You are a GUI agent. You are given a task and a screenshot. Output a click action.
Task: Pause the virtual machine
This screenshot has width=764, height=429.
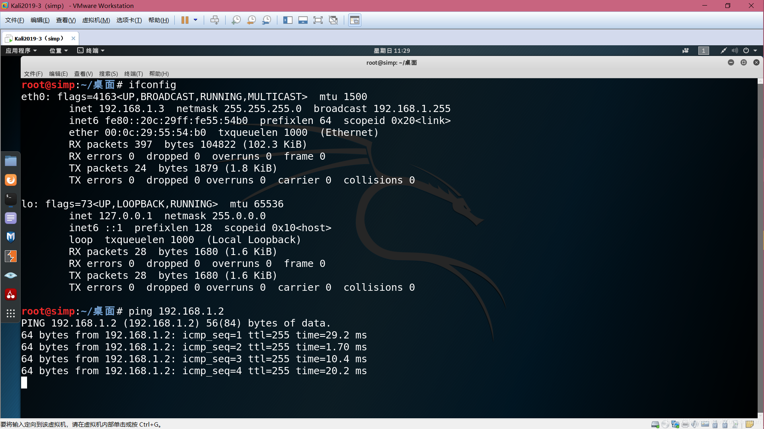click(x=185, y=20)
